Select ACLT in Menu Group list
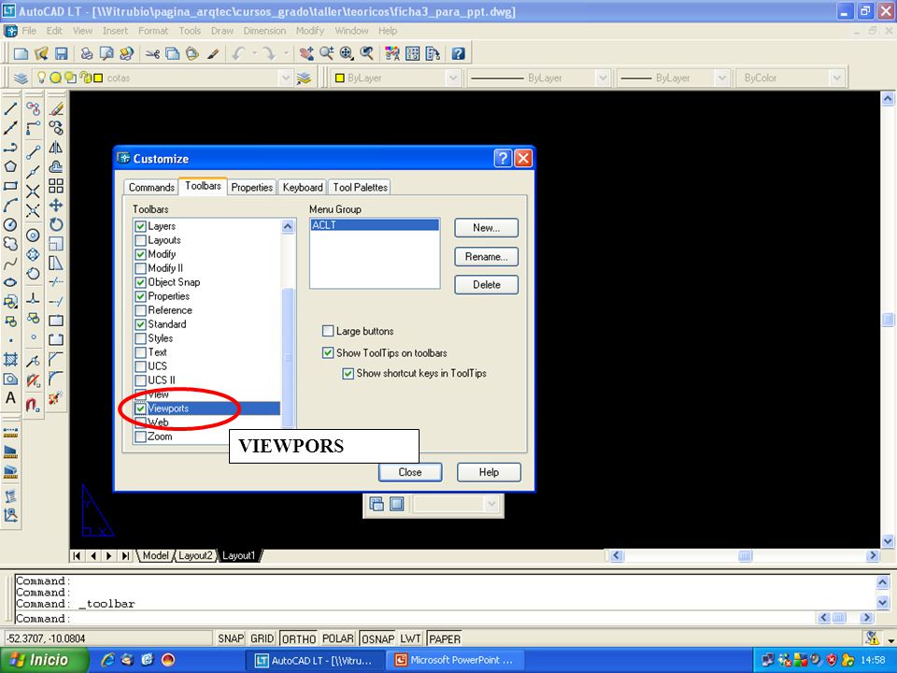This screenshot has height=673, width=897. click(375, 225)
